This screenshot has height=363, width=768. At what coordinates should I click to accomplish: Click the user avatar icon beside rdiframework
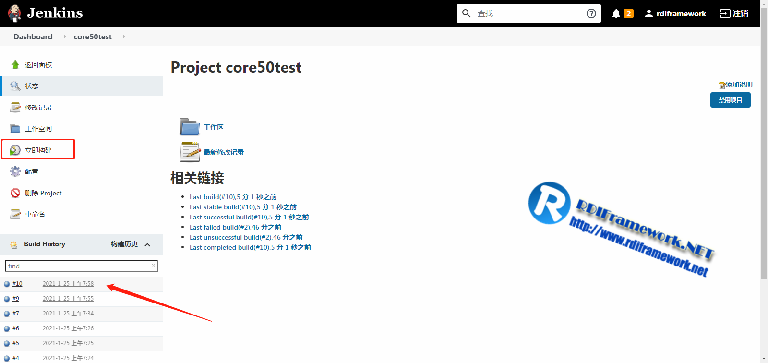(x=649, y=13)
